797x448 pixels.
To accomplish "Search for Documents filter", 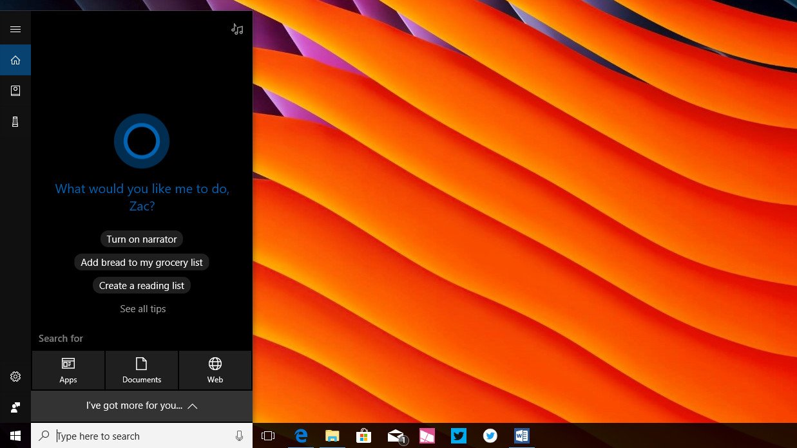I will pos(142,370).
